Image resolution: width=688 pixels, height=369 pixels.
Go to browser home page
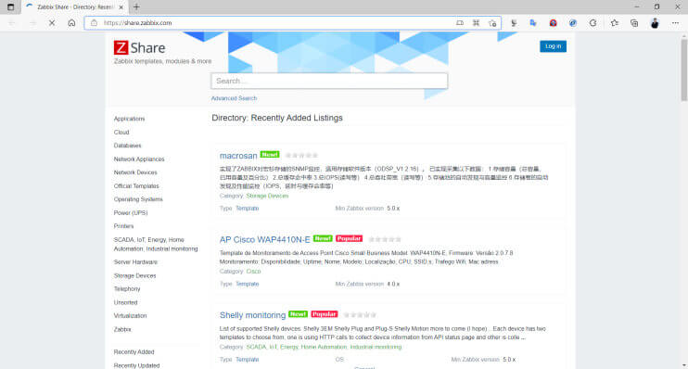[x=71, y=23]
